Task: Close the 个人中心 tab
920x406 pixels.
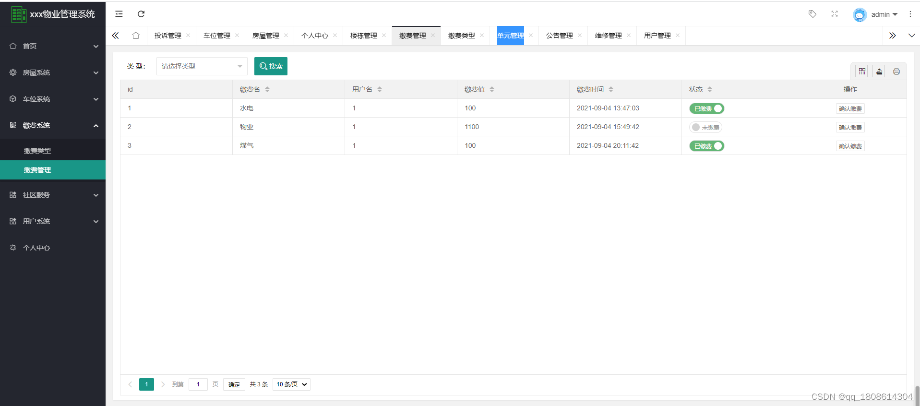Action: click(335, 35)
